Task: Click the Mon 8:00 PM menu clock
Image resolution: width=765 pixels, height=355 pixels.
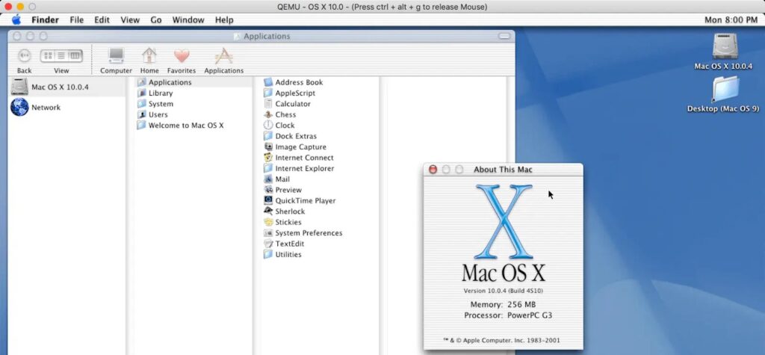Action: [x=731, y=20]
